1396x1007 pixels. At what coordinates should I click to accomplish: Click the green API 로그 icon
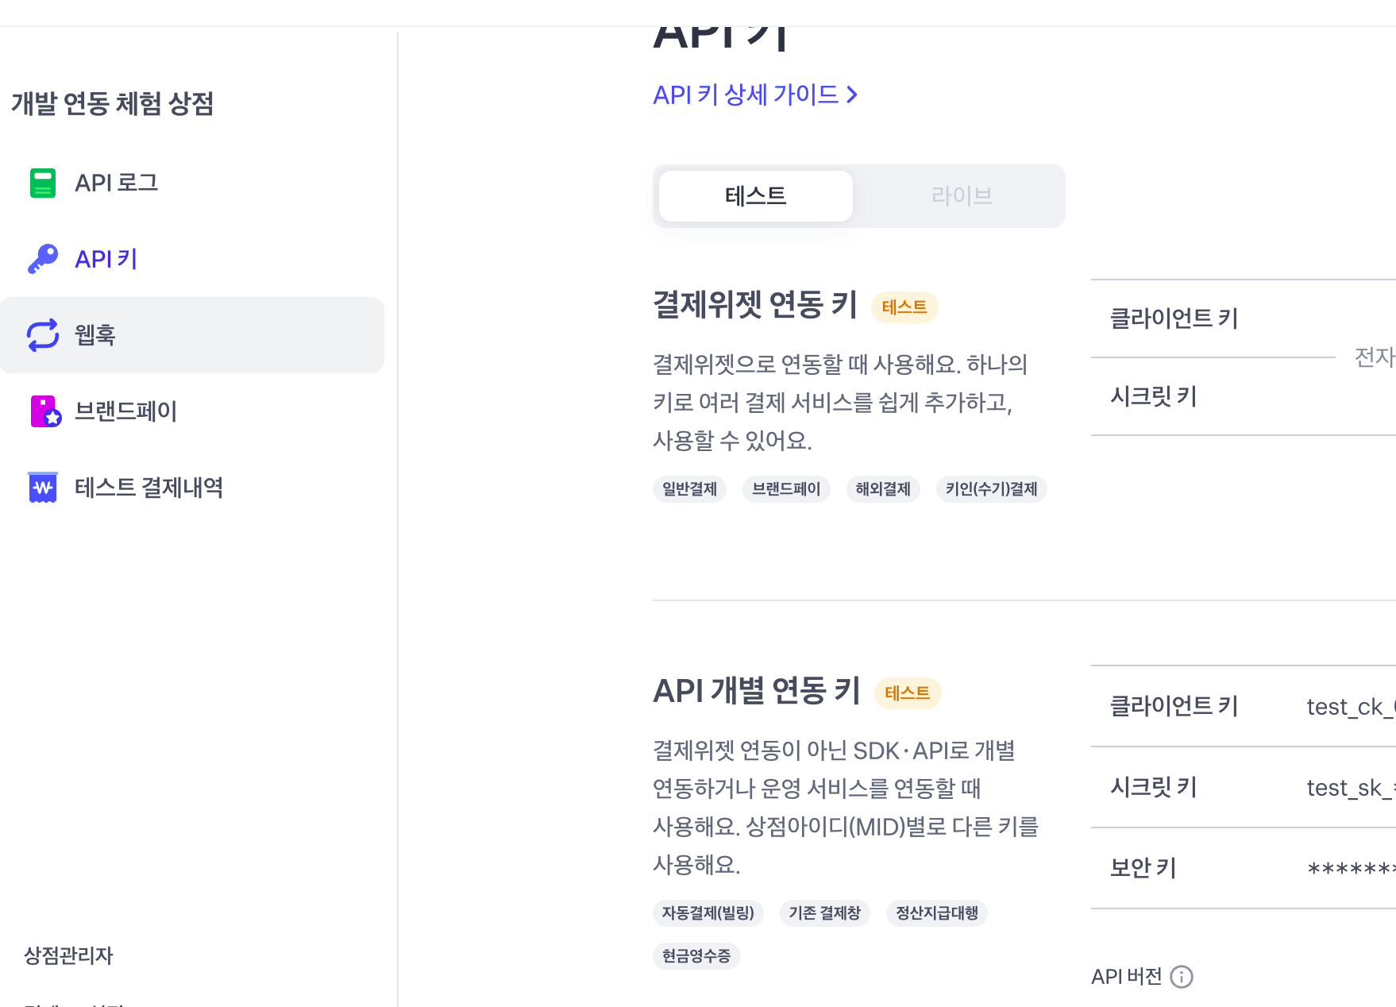pyautogui.click(x=43, y=183)
